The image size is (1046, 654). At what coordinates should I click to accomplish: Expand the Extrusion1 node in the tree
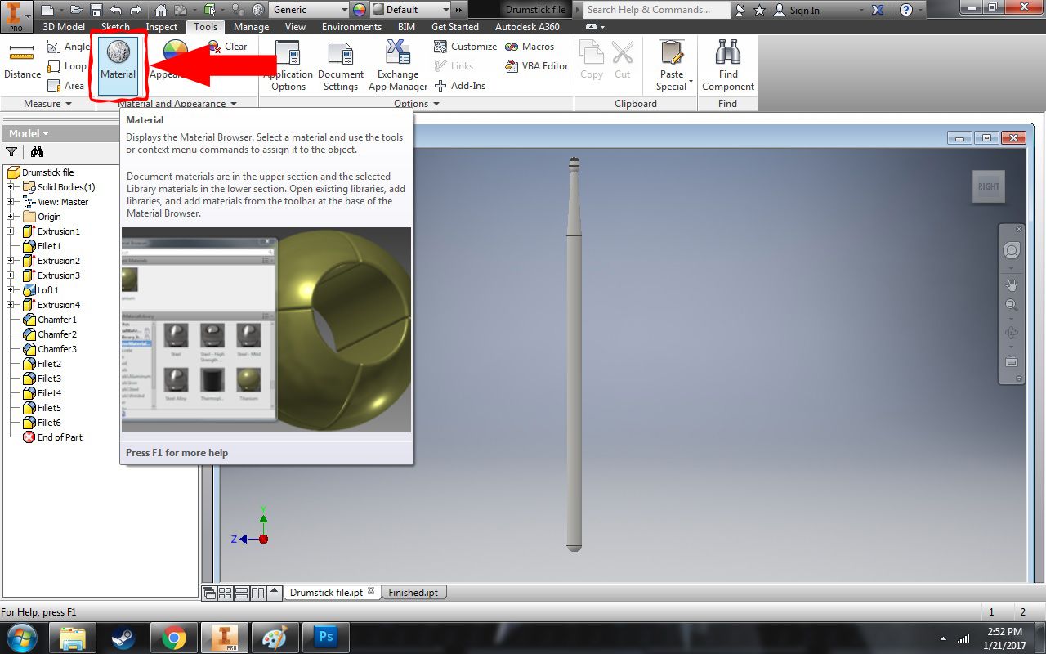tap(8, 231)
